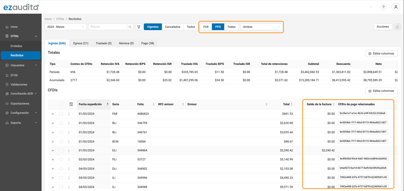Expand the row for folio 346759
The width and height of the screenshot is (404, 191).
[53, 123]
